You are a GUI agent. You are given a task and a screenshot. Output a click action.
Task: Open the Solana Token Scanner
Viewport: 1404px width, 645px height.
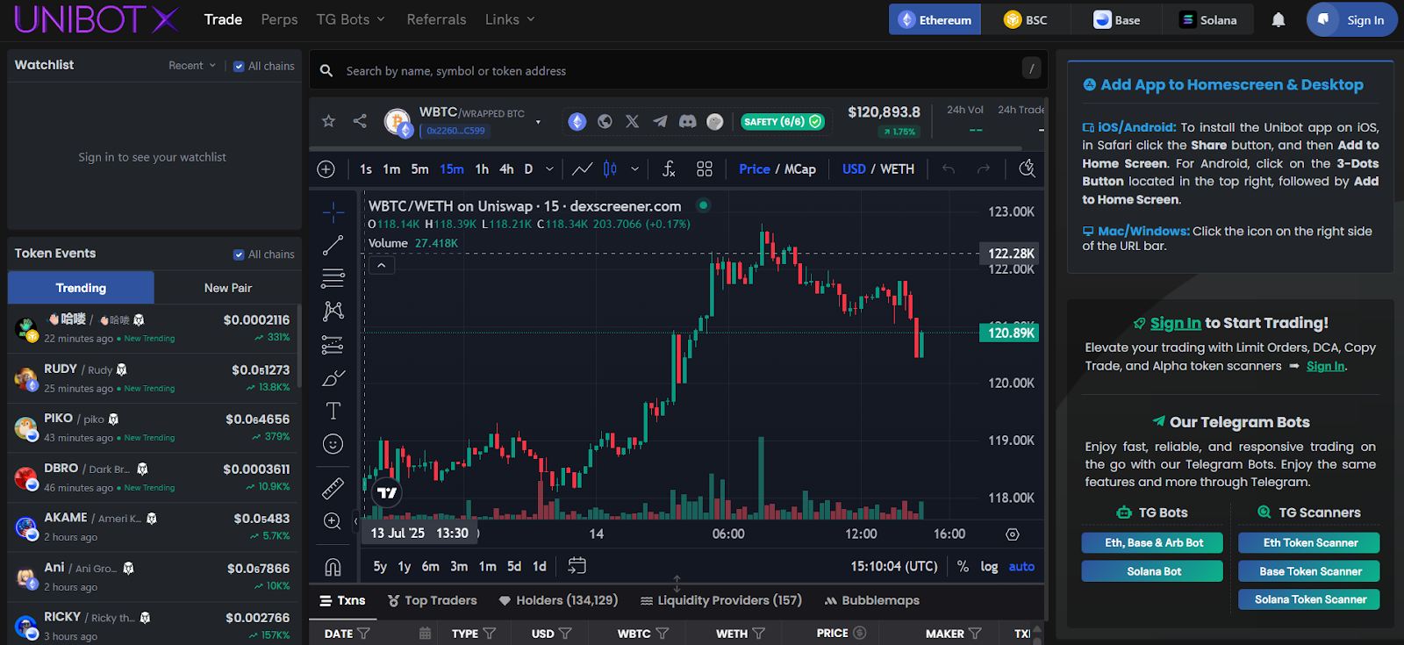1309,599
